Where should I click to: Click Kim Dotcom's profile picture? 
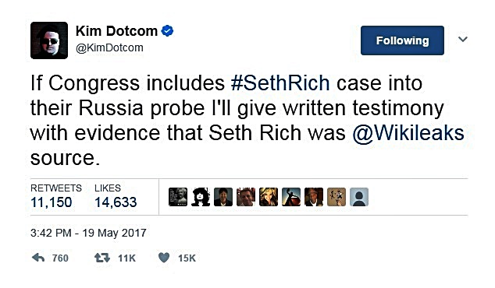tap(49, 40)
